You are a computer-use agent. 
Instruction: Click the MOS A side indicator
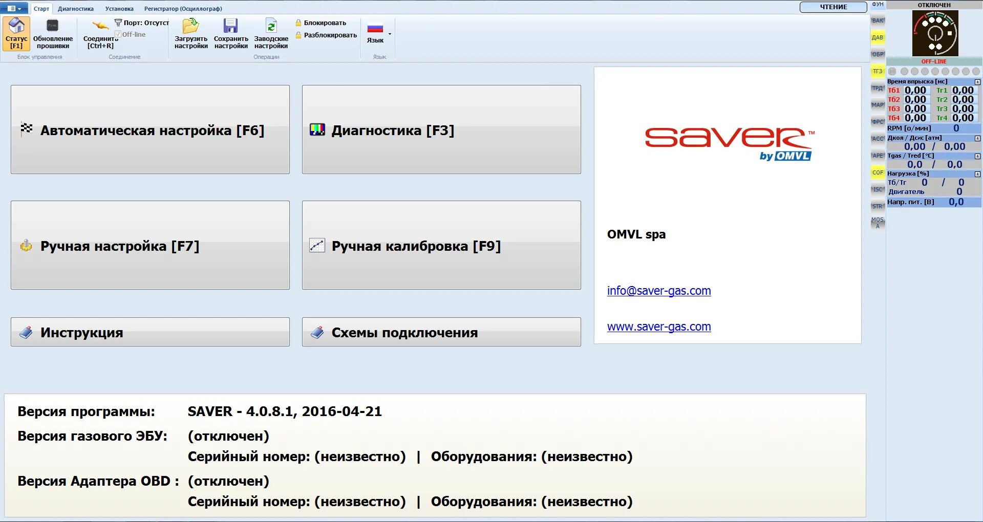878,223
